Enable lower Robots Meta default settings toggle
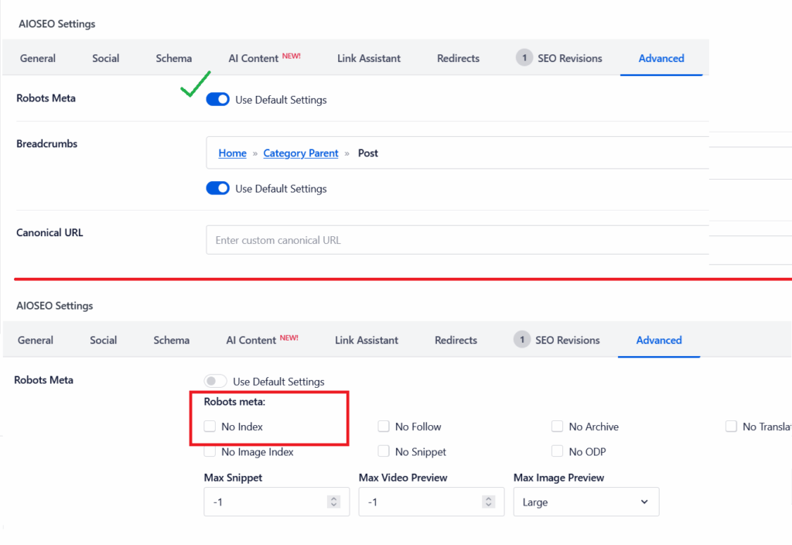 click(215, 381)
